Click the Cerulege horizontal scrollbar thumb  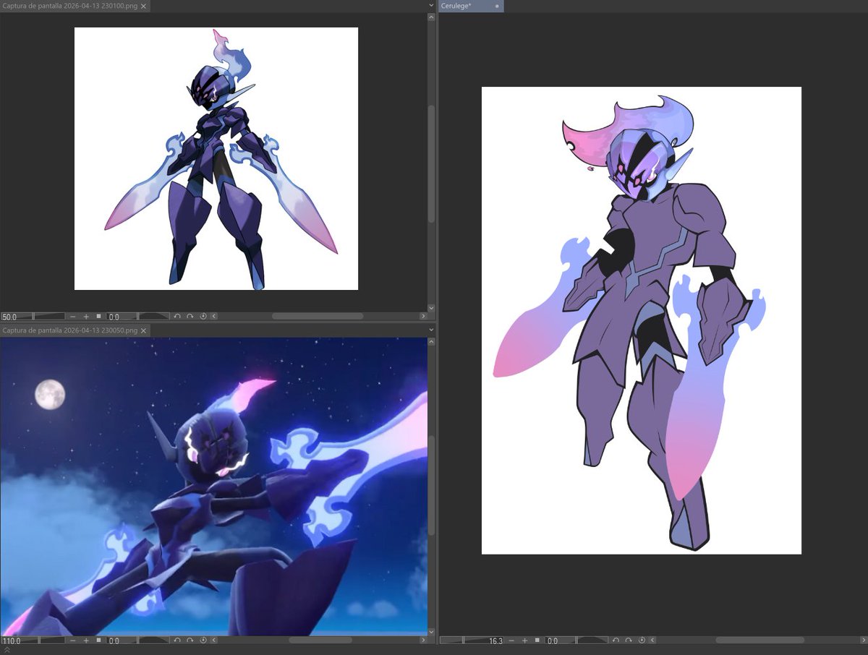click(x=760, y=641)
